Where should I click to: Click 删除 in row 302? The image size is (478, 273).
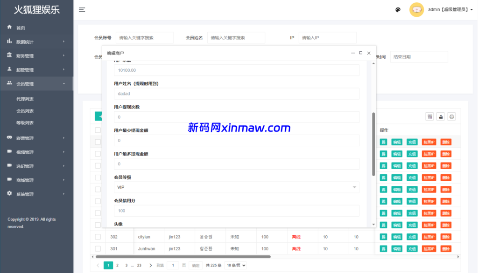click(x=446, y=237)
